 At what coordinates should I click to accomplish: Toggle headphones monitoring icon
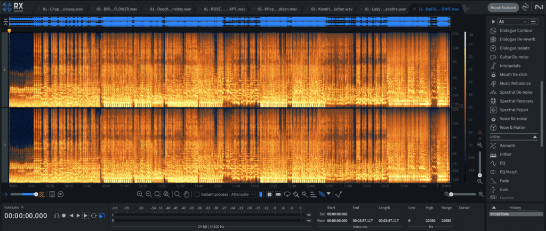tap(57, 216)
